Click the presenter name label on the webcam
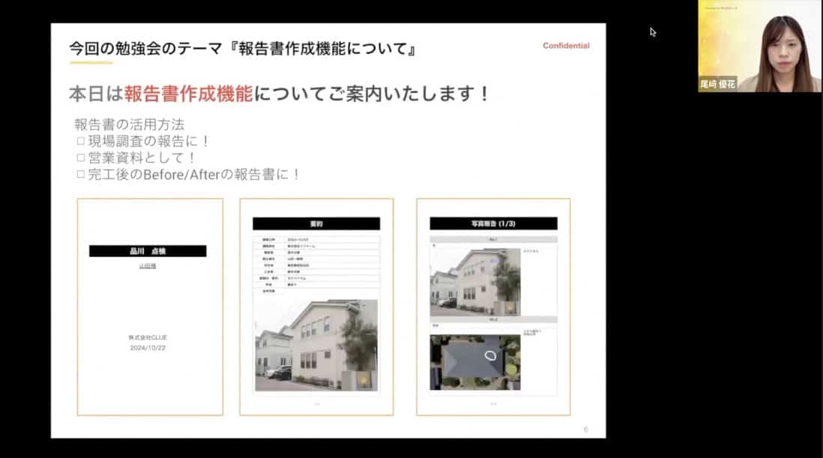Image resolution: width=823 pixels, height=458 pixels. pos(718,85)
